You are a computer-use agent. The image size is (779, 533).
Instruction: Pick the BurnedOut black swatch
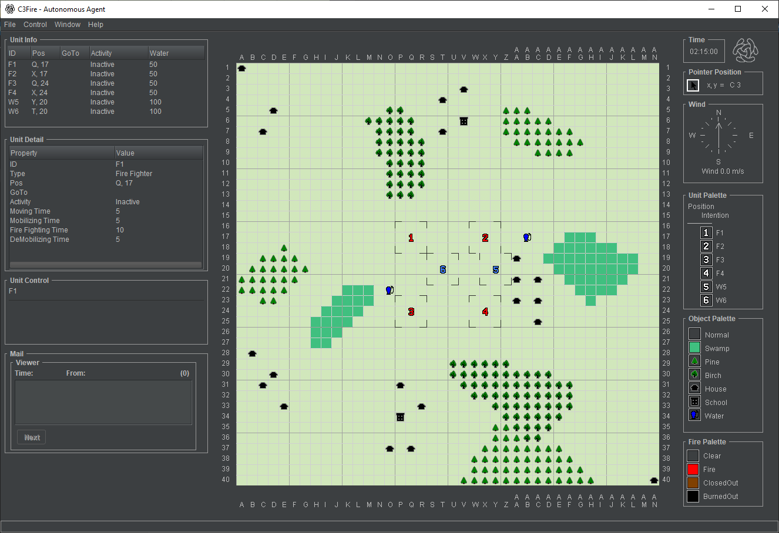click(693, 497)
